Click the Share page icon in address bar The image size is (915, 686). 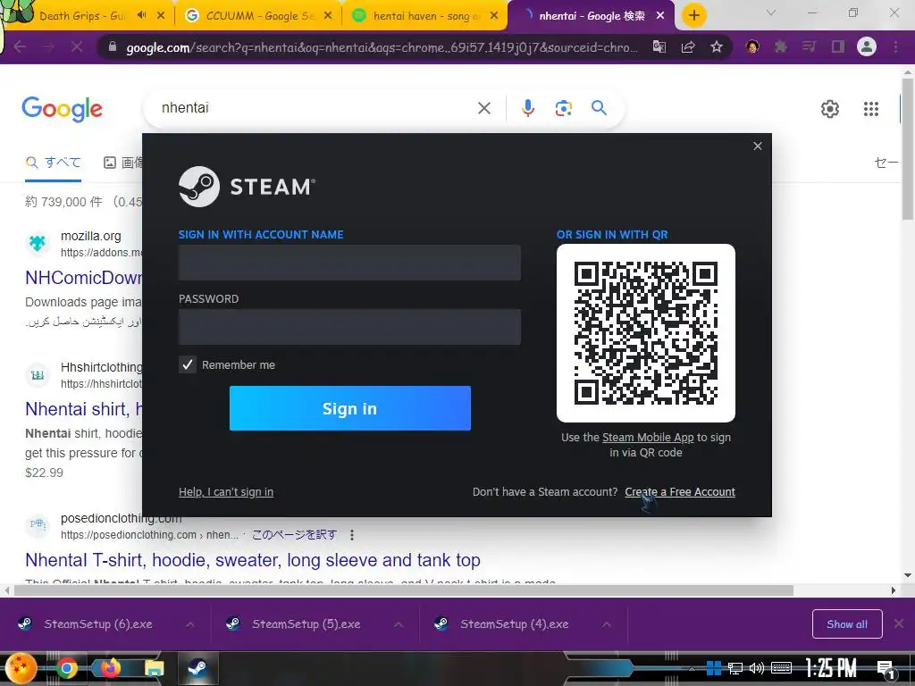688,46
